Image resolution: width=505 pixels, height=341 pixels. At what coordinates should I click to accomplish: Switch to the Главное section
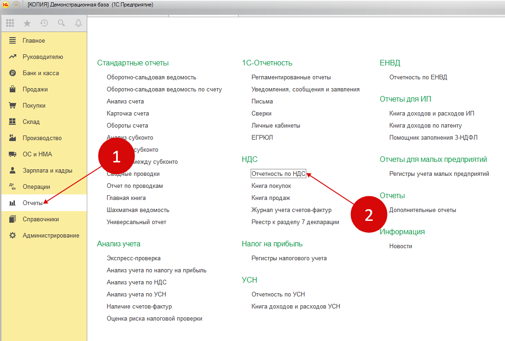tap(33, 41)
